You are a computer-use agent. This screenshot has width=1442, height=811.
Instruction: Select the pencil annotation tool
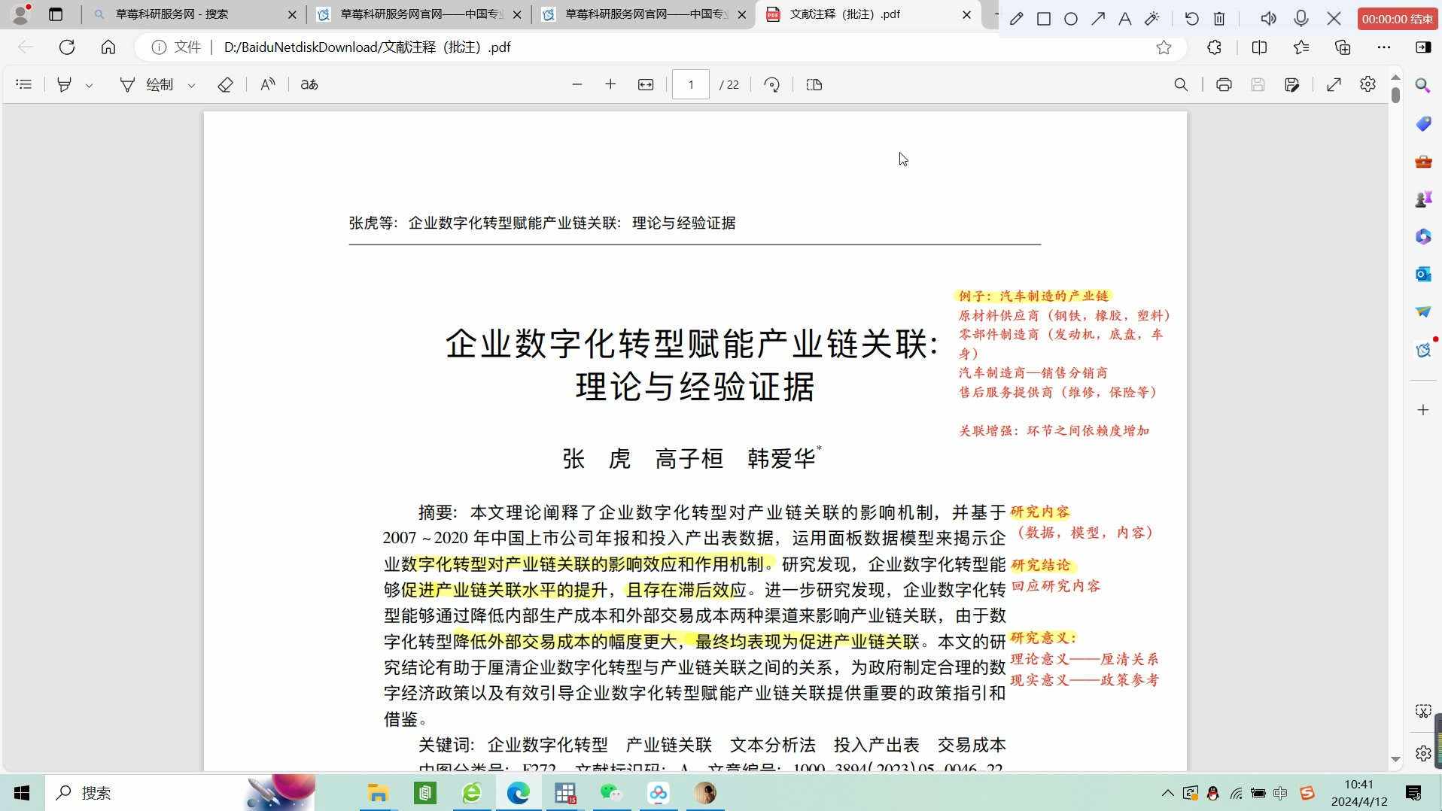coord(1017,18)
